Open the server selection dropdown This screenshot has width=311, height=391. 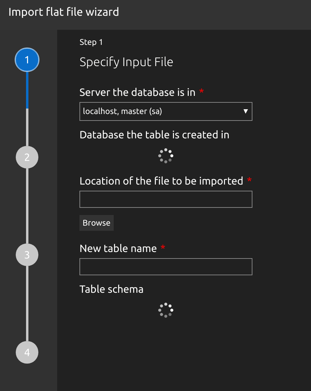pos(166,111)
